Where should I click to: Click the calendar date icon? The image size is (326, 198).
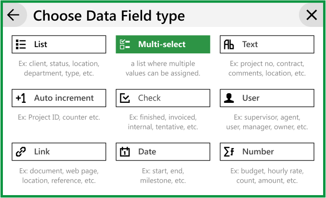[125, 152]
